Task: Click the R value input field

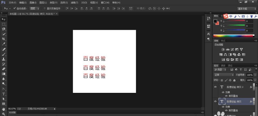Action: pyautogui.click(x=249, y=21)
